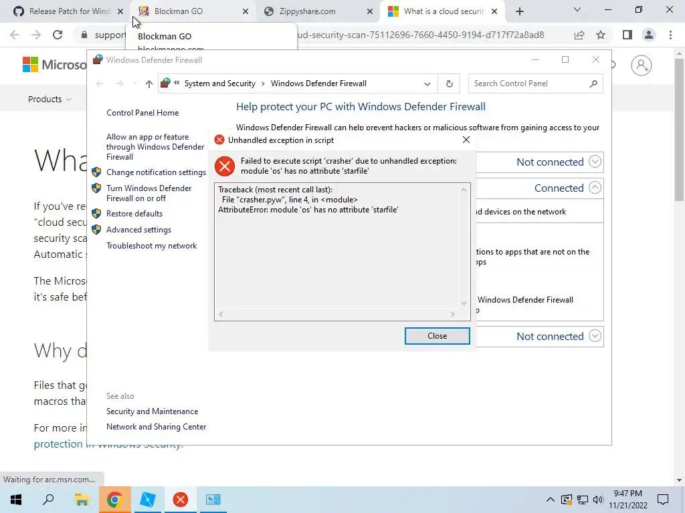Bookmark this page with star icon

pyautogui.click(x=601, y=35)
